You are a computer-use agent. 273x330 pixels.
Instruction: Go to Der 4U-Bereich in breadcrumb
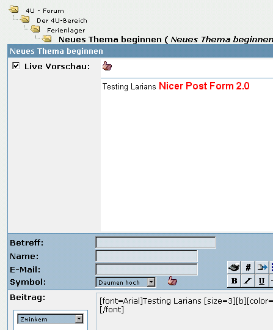pos(62,20)
